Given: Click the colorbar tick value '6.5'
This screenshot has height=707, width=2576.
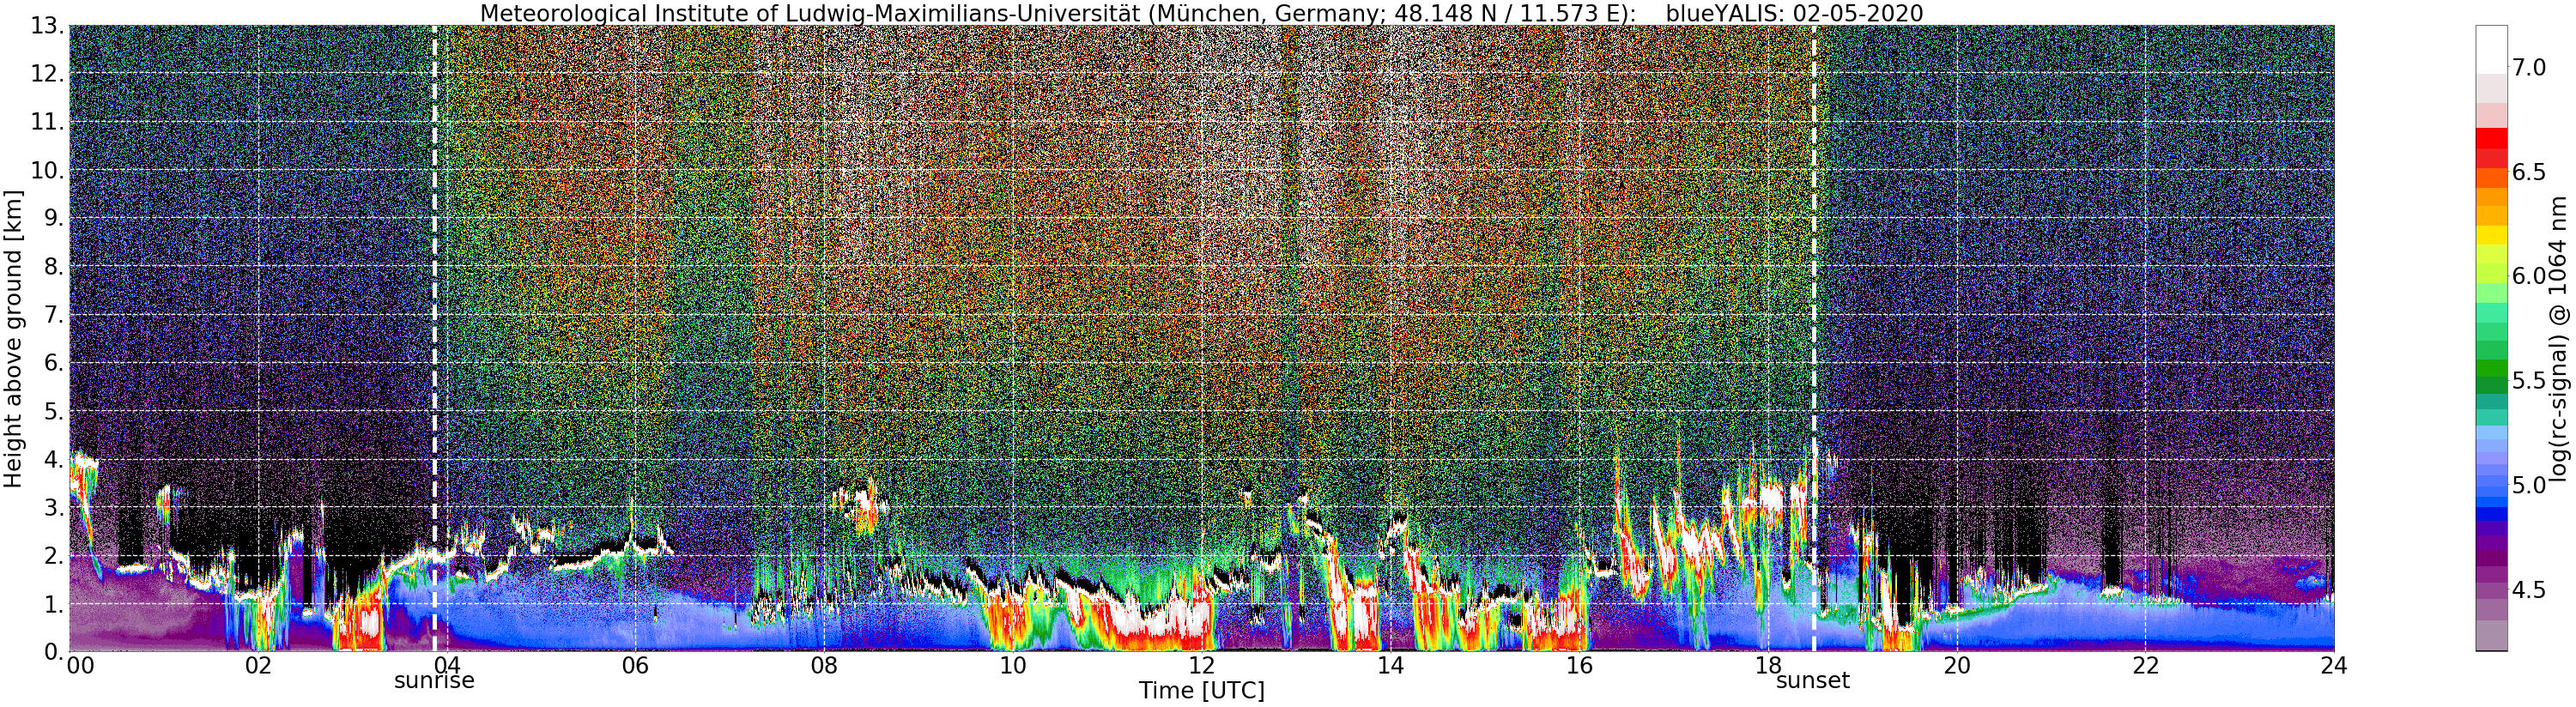Looking at the screenshot, I should tap(2529, 172).
